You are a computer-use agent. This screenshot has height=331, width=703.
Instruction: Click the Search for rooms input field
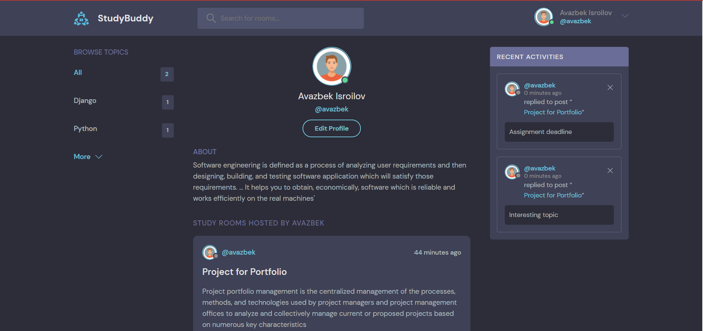pyautogui.click(x=281, y=18)
